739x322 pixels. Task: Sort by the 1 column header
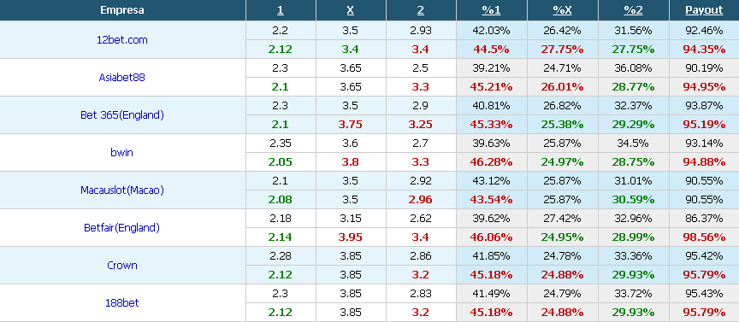[x=281, y=10]
